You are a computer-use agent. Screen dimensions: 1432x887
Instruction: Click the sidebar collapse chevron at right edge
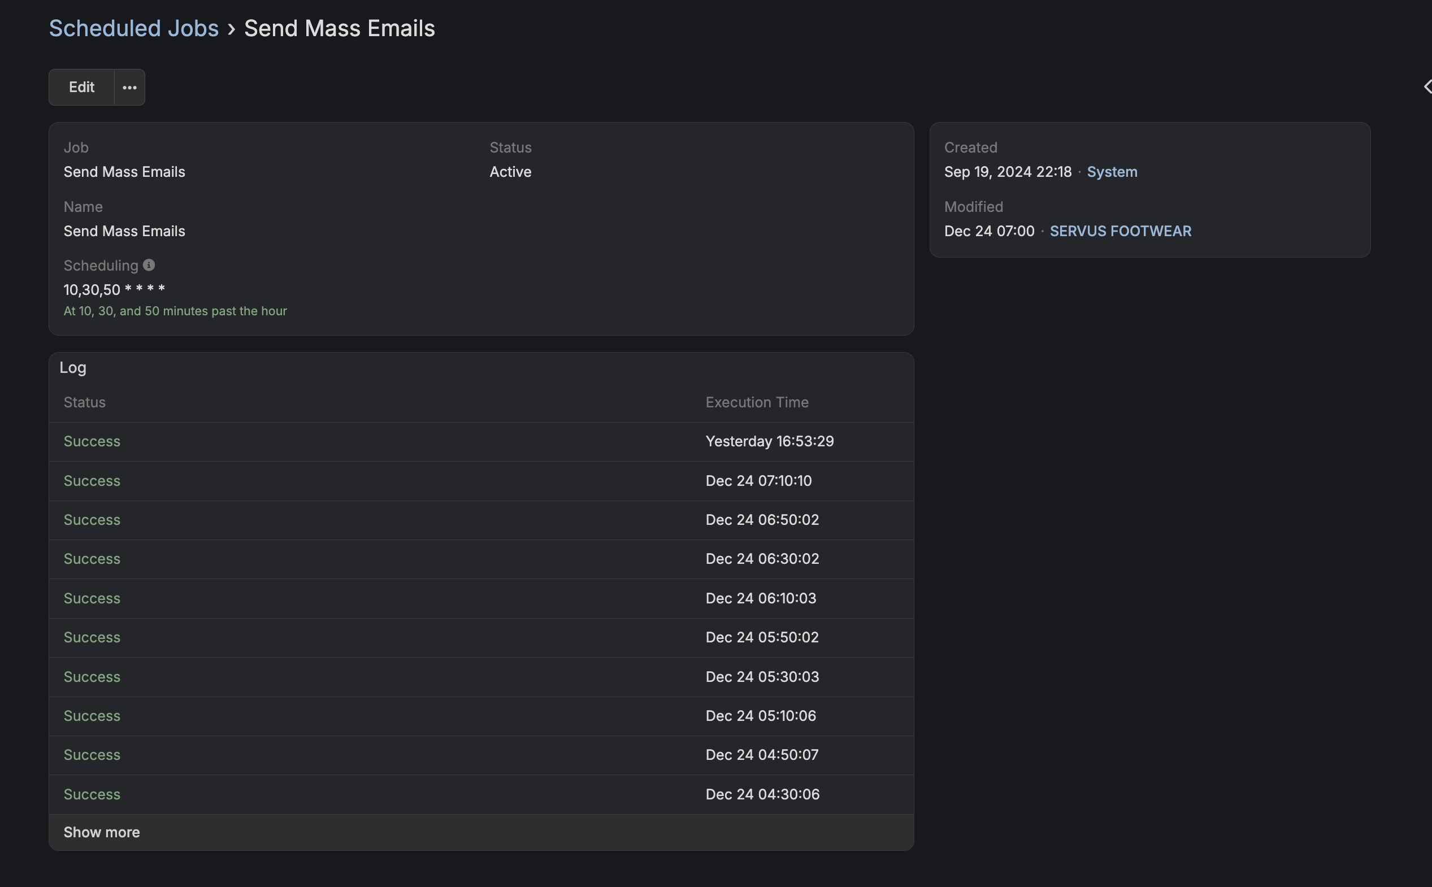[x=1427, y=87]
